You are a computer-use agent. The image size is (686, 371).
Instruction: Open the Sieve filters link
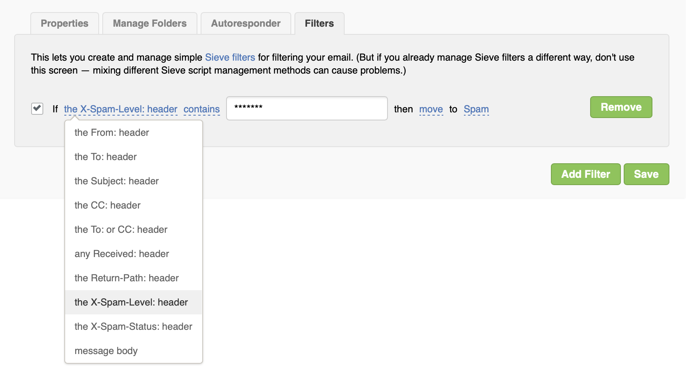(x=230, y=57)
